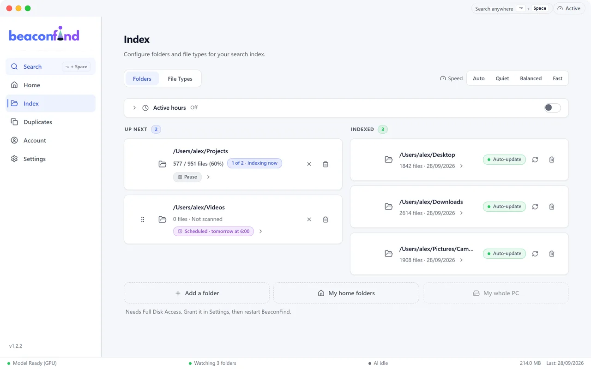Screen dimensions: 591x369
Task: Click Search anywhere field in title bar
Action: click(x=511, y=9)
